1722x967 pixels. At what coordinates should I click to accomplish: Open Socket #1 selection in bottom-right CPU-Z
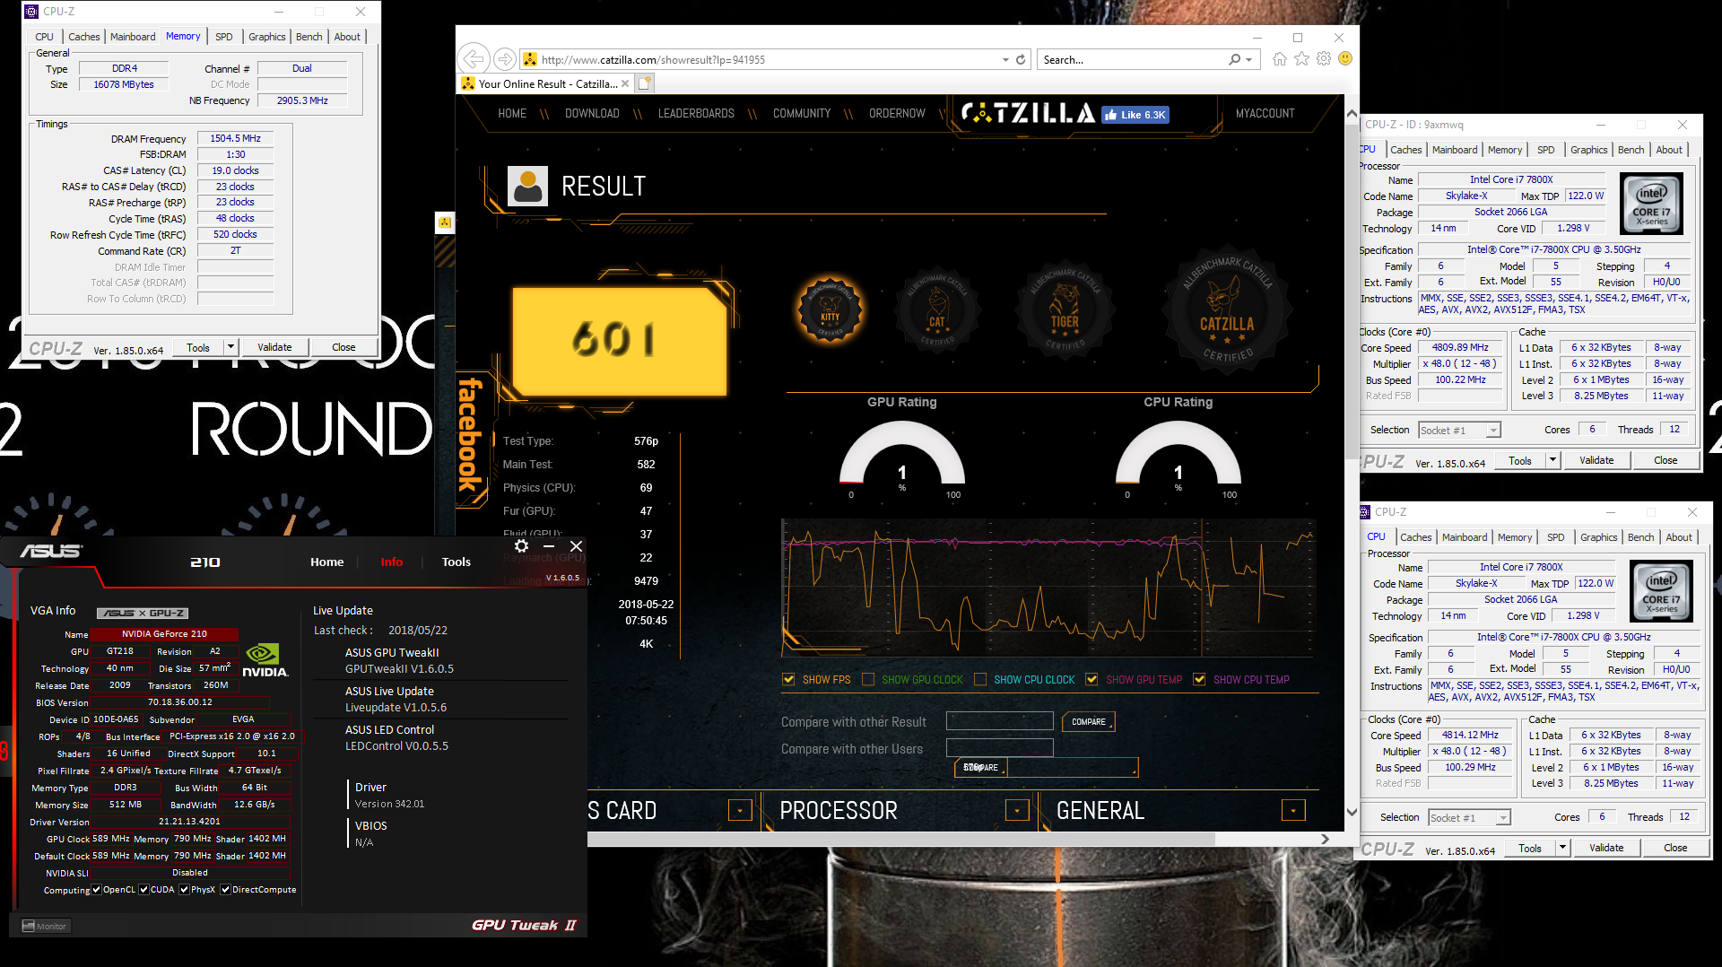(x=1470, y=818)
